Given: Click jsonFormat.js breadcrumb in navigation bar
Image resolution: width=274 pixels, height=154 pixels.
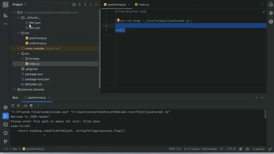Looking at the screenshot, I should [33, 149].
